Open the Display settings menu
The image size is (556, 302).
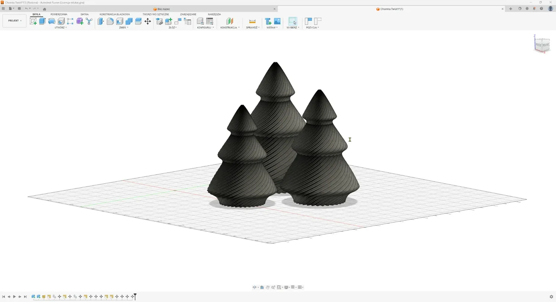285,287
